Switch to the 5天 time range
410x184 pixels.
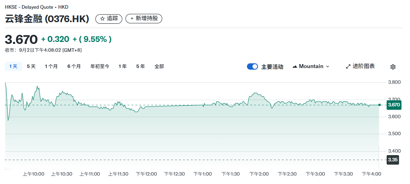click(31, 66)
